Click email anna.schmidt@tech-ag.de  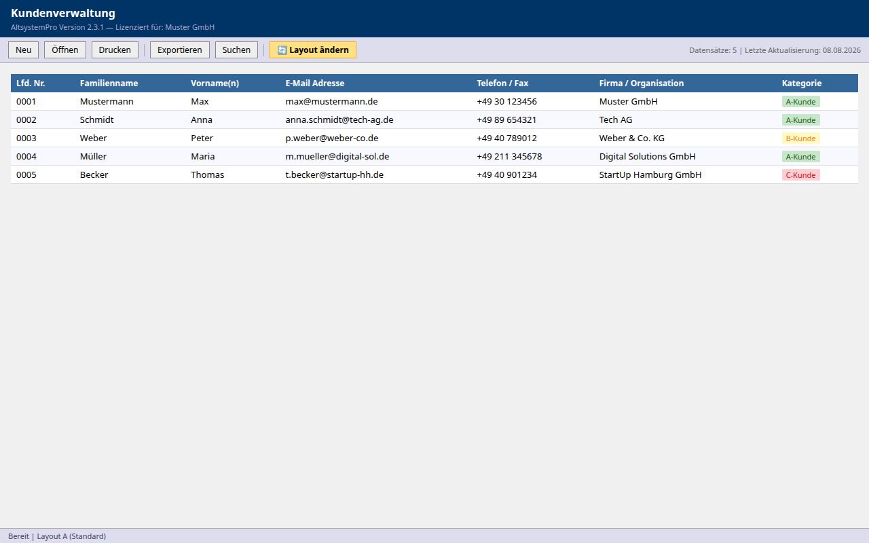(x=339, y=119)
